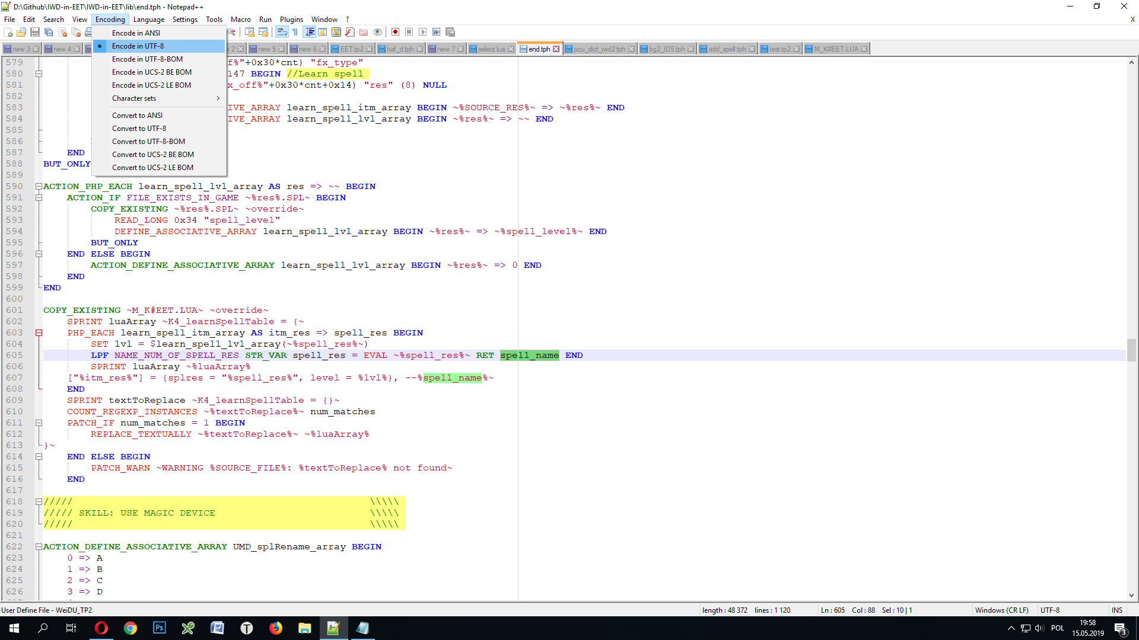Click the Save All toolbar icon
The image size is (1139, 640).
pyautogui.click(x=49, y=32)
